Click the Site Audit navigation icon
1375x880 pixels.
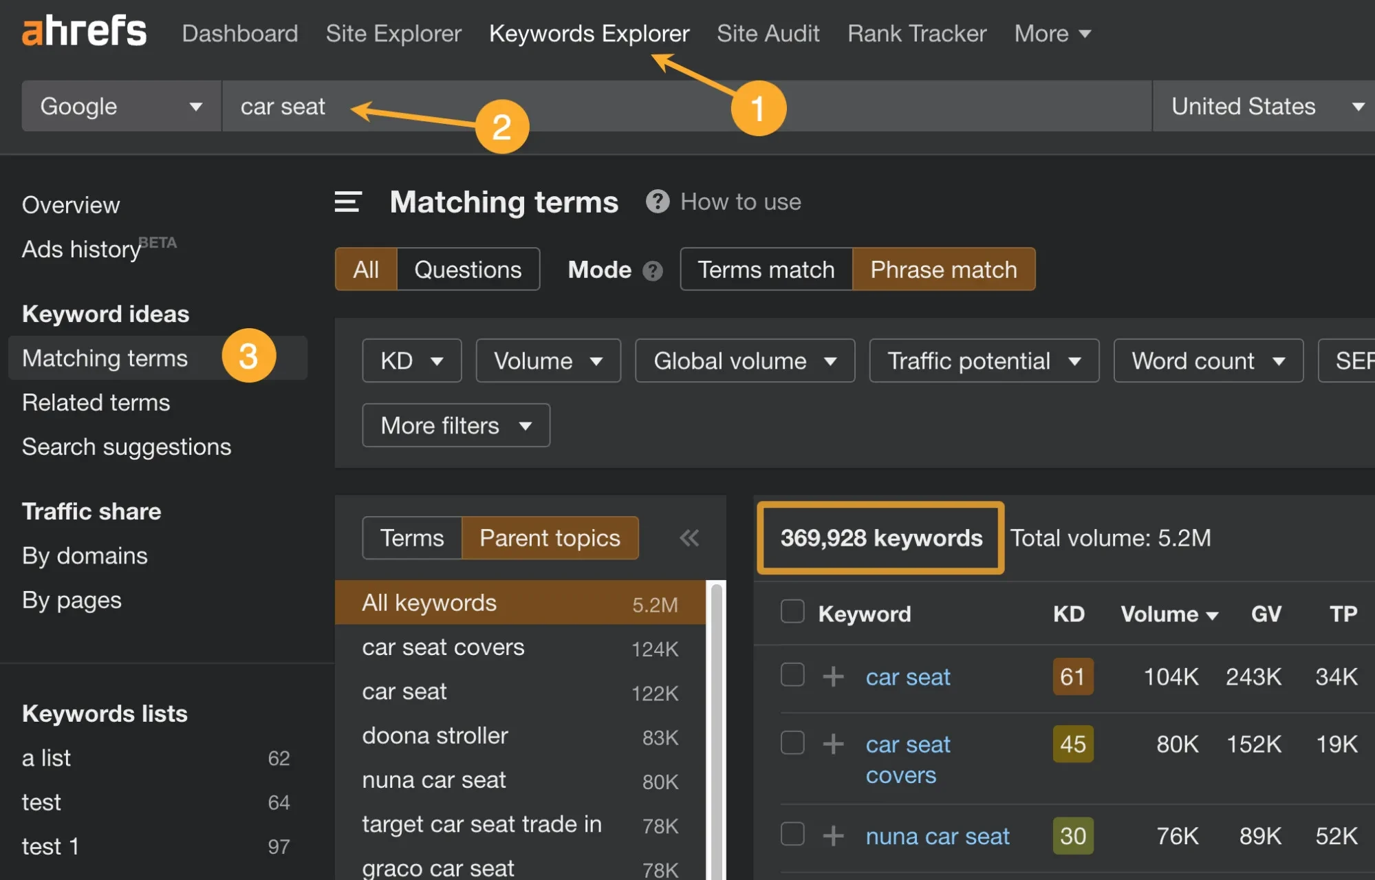coord(768,32)
